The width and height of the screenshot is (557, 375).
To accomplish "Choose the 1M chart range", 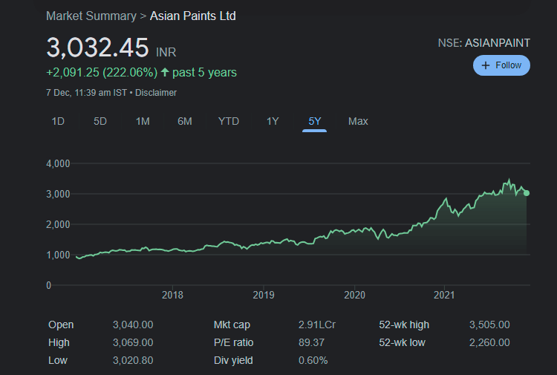I will [x=143, y=122].
